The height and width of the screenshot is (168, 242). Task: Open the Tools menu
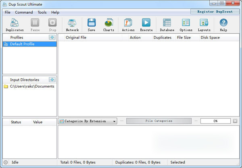click(x=42, y=12)
